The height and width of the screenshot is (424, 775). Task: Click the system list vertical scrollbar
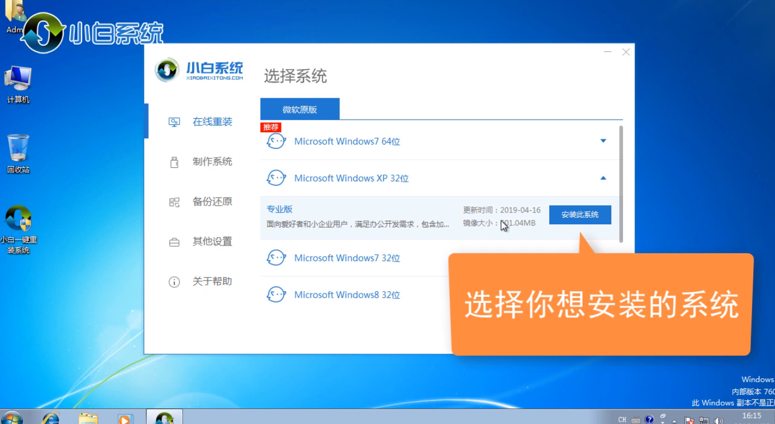621,184
